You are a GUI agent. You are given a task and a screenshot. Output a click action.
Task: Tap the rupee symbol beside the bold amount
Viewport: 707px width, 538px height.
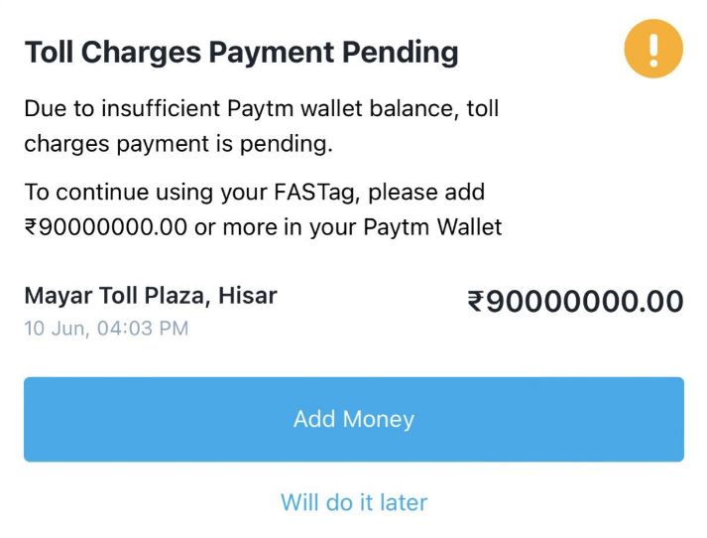point(476,302)
